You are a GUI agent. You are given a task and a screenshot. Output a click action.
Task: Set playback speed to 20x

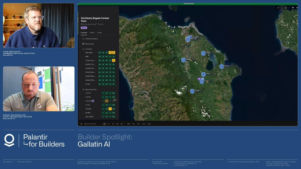coord(117,124)
